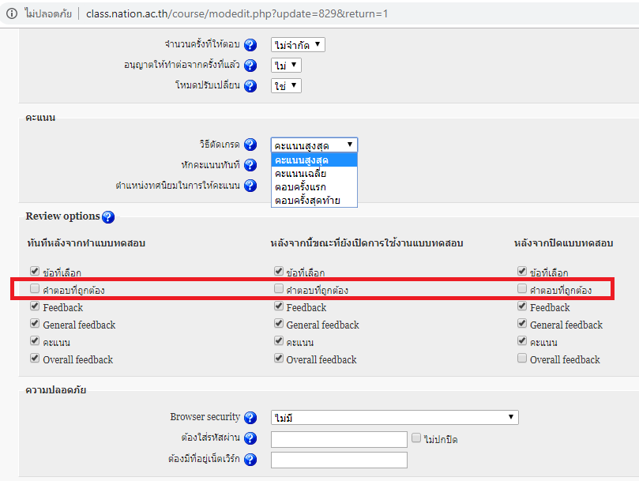639x481 pixels.
Task: Toggle the ไม่ปกปิด password checkbox
Action: [x=416, y=438]
